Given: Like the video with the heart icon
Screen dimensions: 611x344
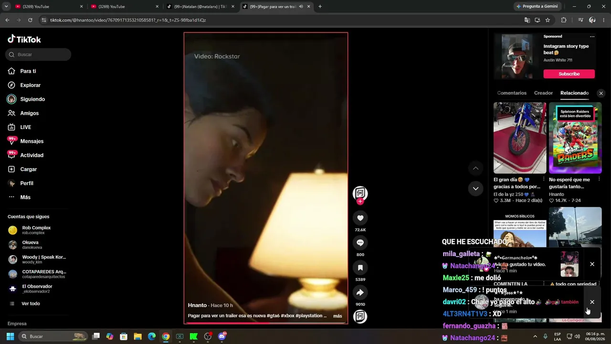Looking at the screenshot, I should click(x=360, y=218).
